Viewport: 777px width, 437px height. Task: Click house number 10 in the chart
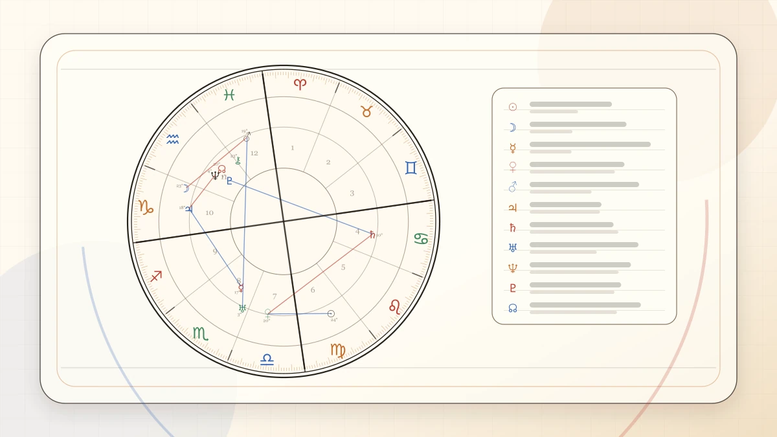209,213
